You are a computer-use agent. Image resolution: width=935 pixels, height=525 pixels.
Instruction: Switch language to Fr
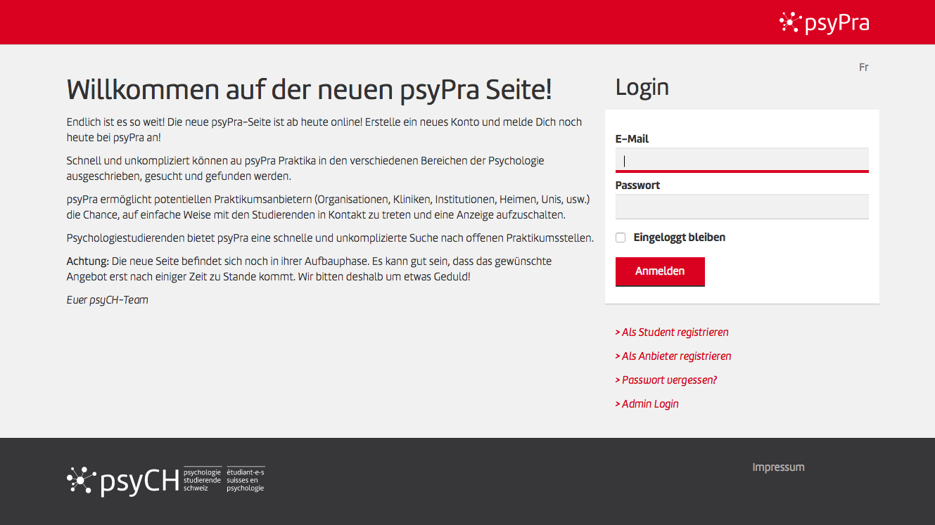(863, 67)
